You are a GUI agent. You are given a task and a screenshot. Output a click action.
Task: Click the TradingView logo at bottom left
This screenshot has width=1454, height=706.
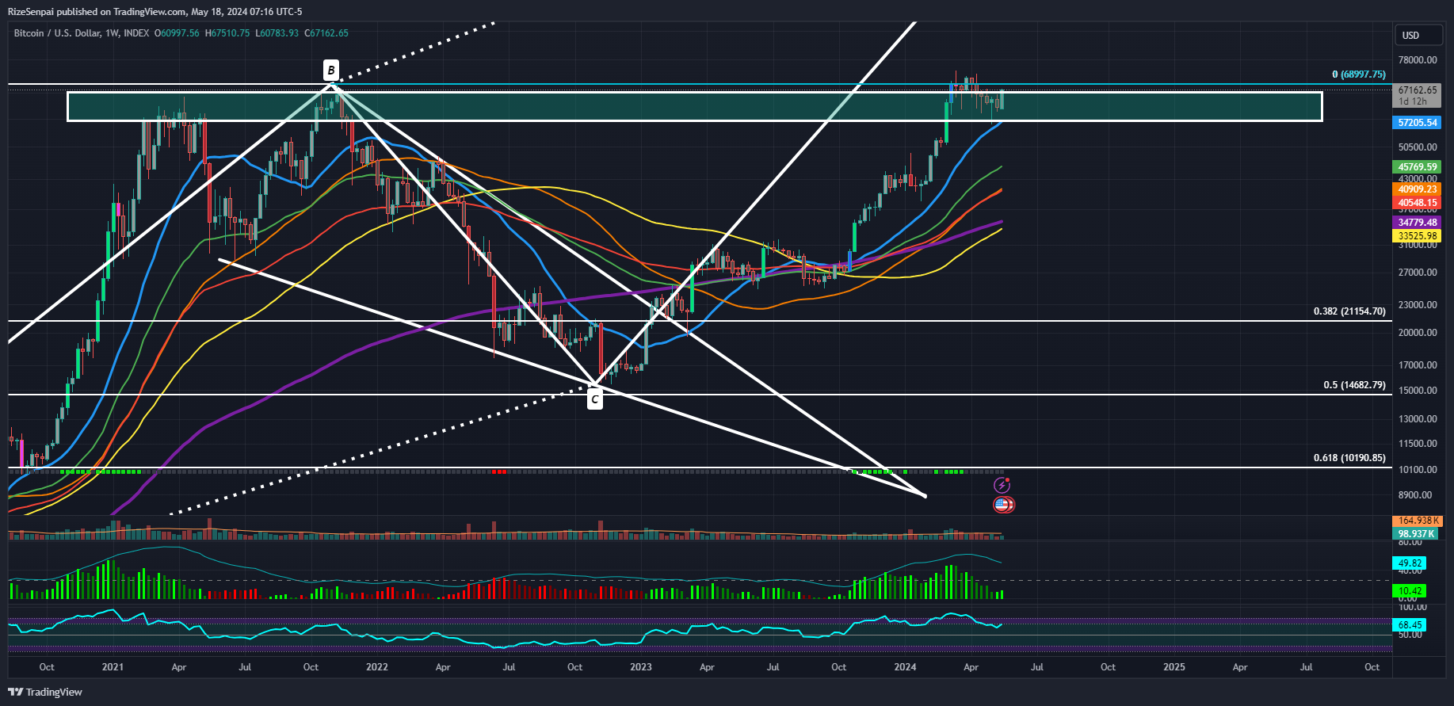[x=45, y=692]
